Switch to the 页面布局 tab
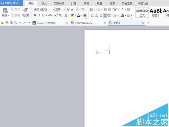 [58, 3]
